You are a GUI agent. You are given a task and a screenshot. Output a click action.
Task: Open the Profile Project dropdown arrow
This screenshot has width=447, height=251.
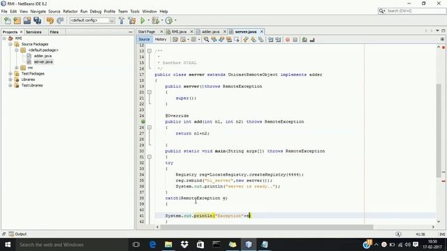[175, 20]
